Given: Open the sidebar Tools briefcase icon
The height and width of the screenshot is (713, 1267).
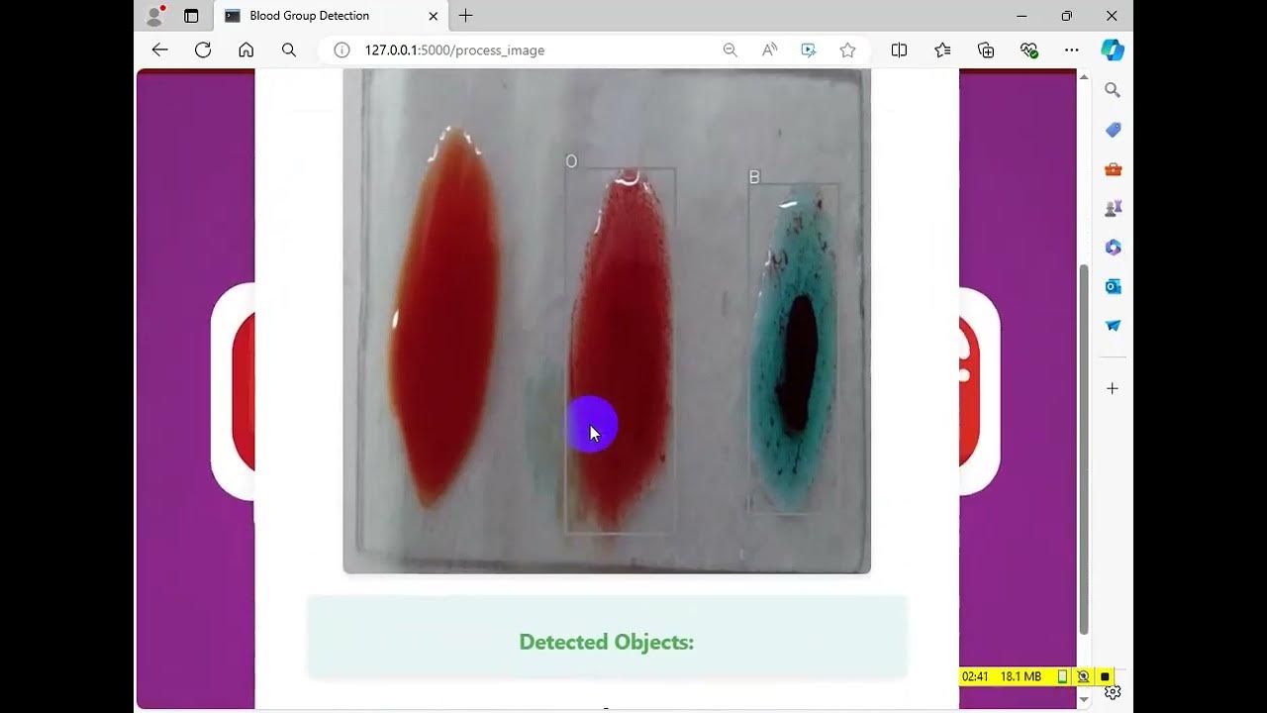Looking at the screenshot, I should (x=1113, y=169).
